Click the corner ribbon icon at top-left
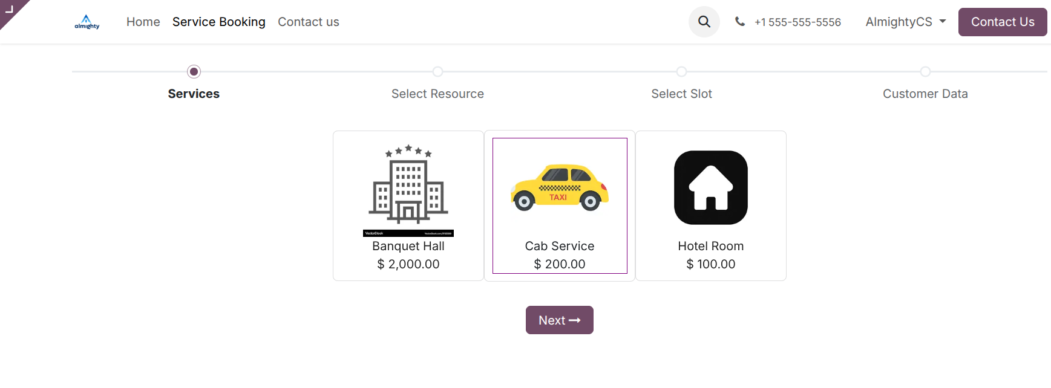 click(9, 8)
